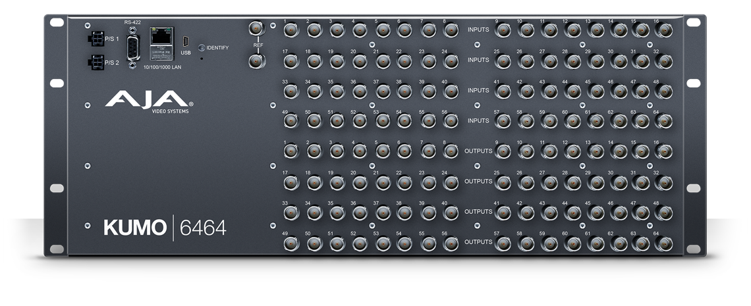751x306 pixels.
Task: Click output 32 BNC connector
Action: click(x=662, y=182)
